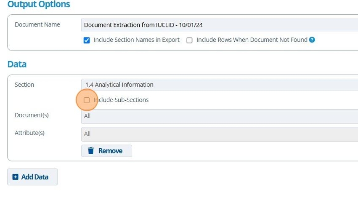
Task: Enable the Include Sub-Sections checkbox
Action: [87, 100]
